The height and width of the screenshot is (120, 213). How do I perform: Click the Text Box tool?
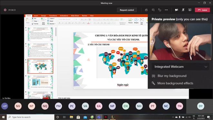pos(142,21)
